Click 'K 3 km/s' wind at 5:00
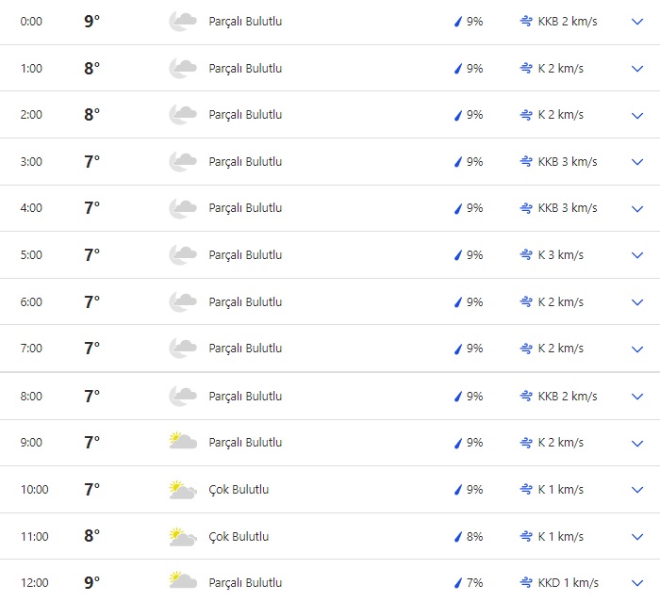This screenshot has height=601, width=660. 560,255
